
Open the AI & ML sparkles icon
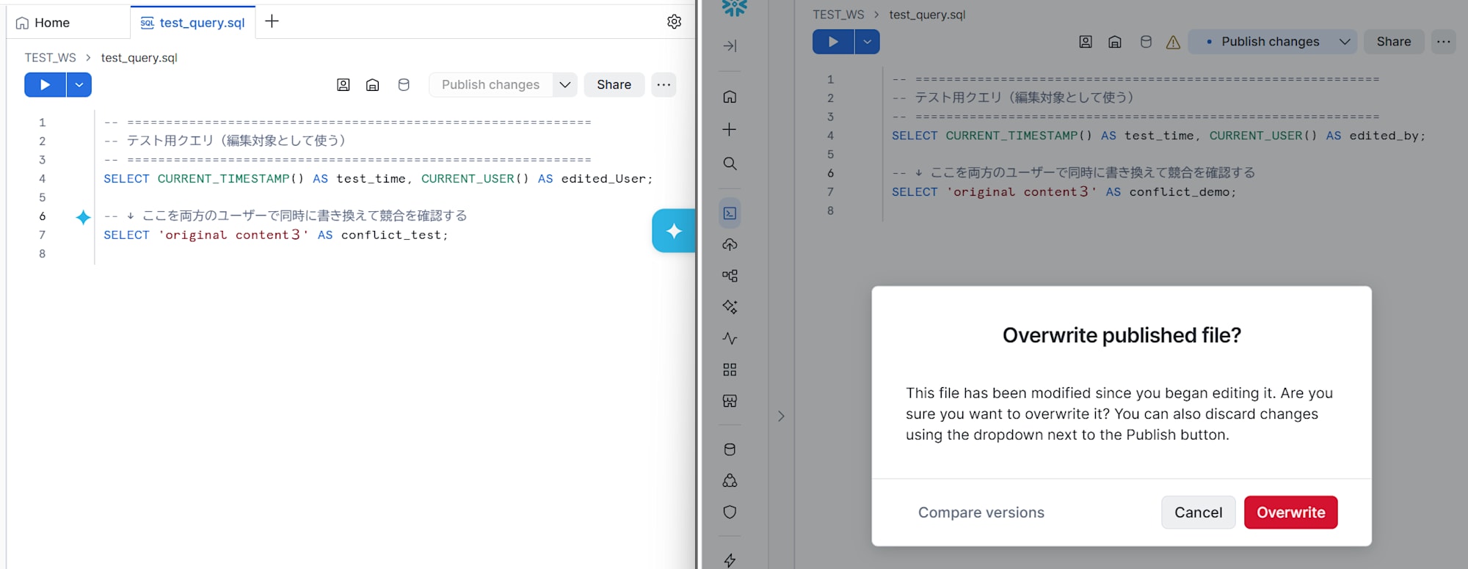click(x=730, y=306)
